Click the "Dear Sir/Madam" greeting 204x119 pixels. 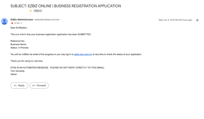[x=19, y=28]
